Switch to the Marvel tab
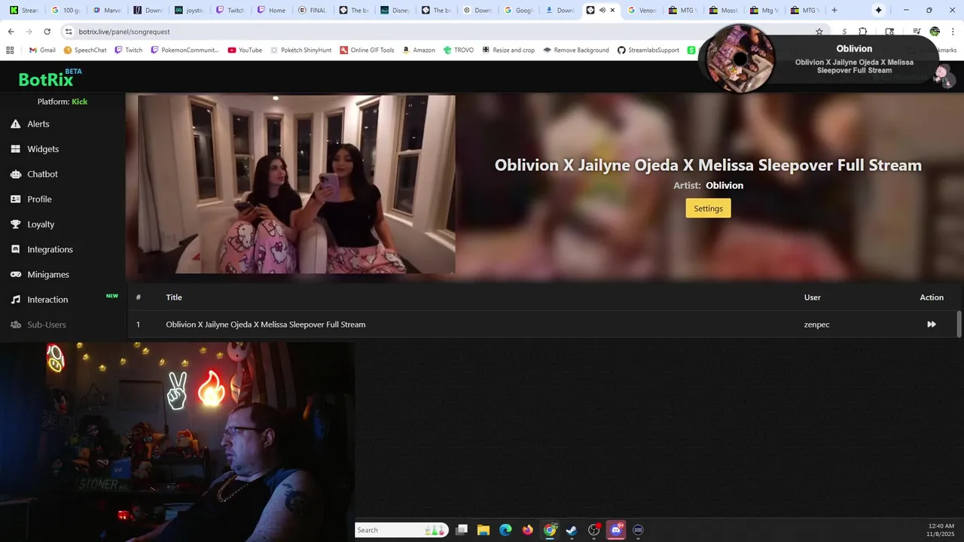The width and height of the screenshot is (964, 542). point(106,11)
